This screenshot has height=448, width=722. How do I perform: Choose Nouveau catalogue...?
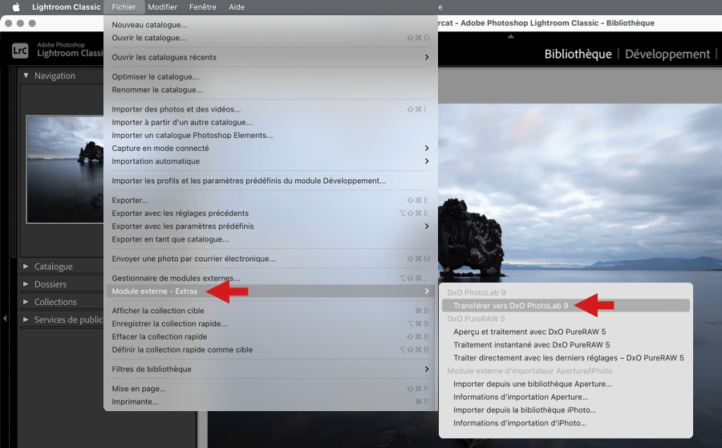point(270,25)
